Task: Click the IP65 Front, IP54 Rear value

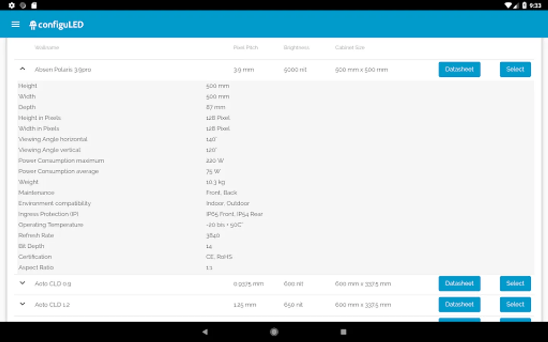Action: (x=234, y=214)
